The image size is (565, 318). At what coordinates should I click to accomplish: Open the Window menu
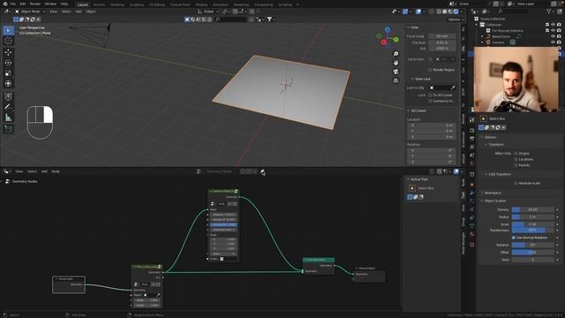(x=50, y=4)
